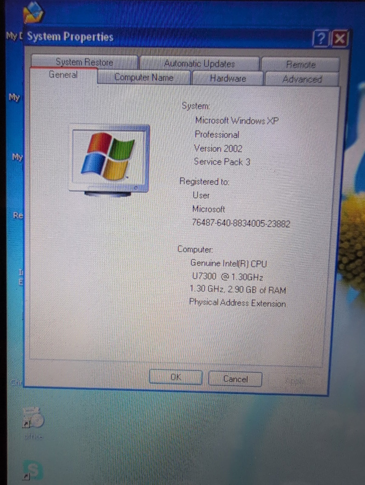This screenshot has height=485, width=365.
Task: Click the Professional edition text
Action: (x=217, y=134)
